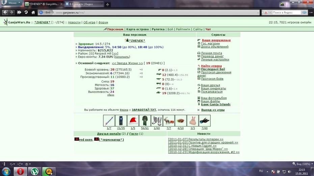
Task: Open the Yandex search engine dropdown
Action: (267, 12)
